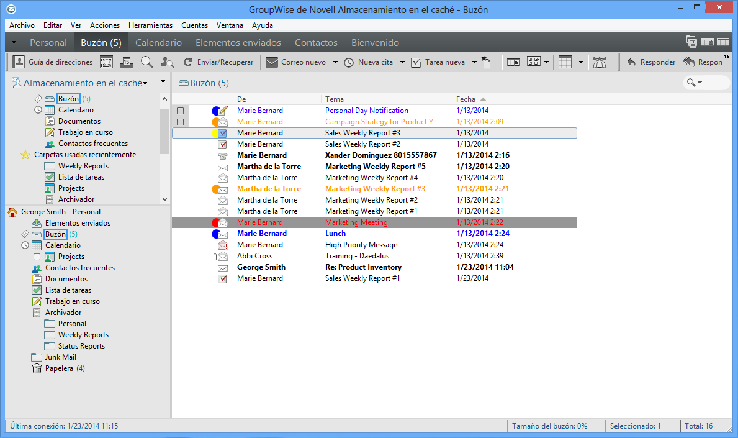
Task: Click the folder list layout icon in the nav bar
Action: point(708,42)
